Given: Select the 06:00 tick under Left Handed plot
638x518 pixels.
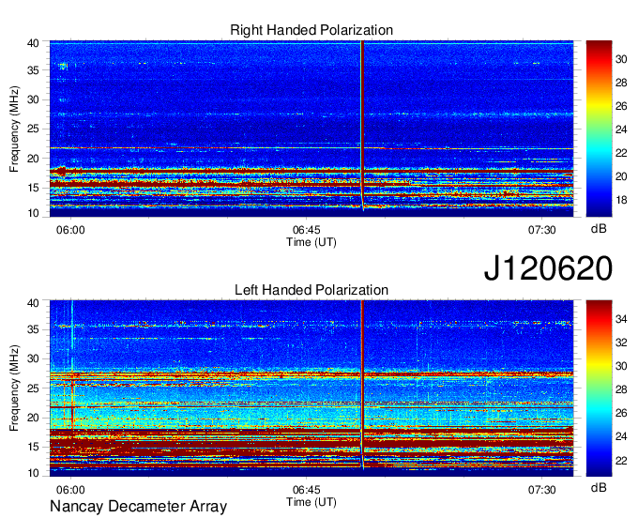Looking at the screenshot, I should pos(70,490).
